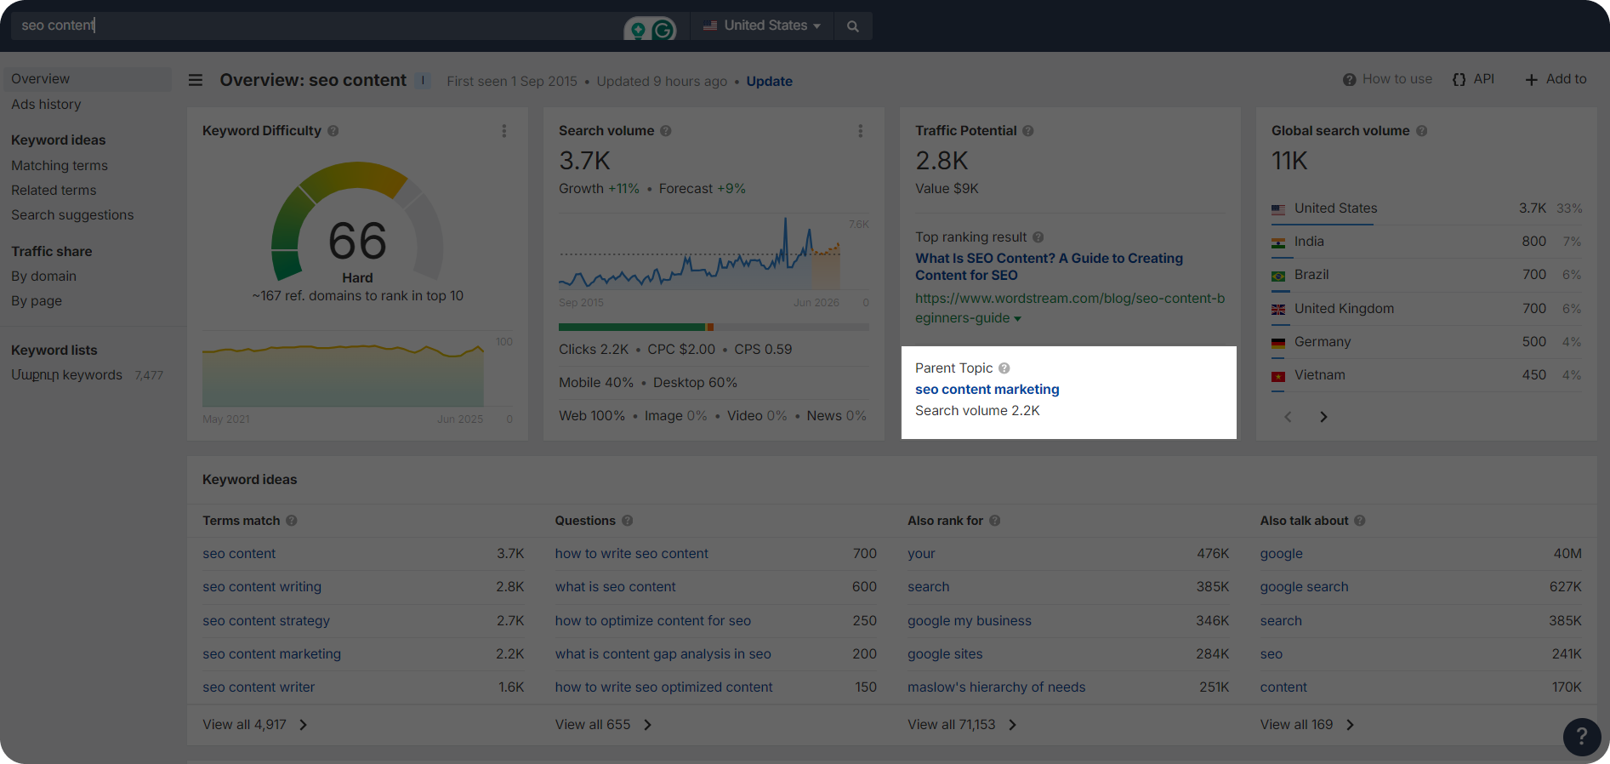Open how to write seo content question
Viewport: 1610px width, 764px height.
[x=632, y=554]
